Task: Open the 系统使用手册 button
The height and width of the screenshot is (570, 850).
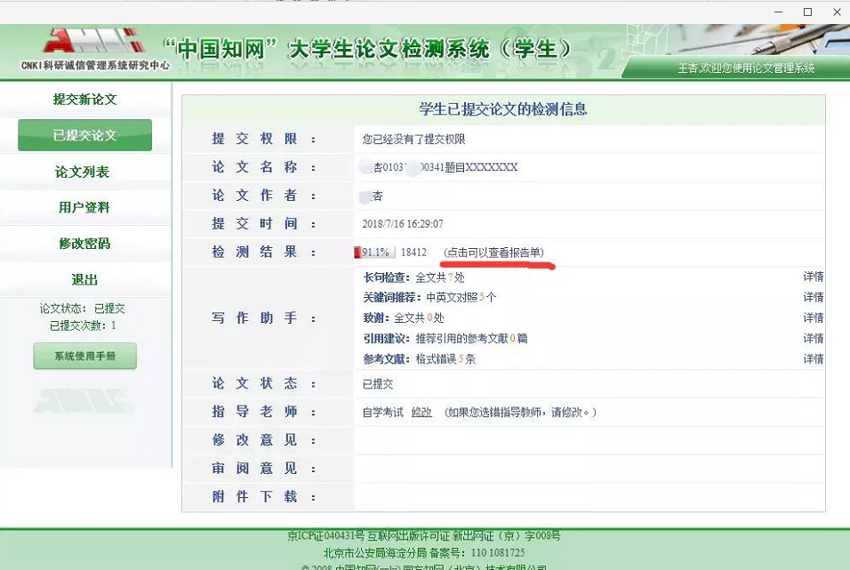Action: [x=85, y=356]
